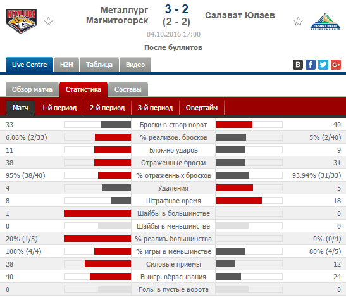Click the Металлург Магнитогорск team name
This screenshot has width=346, height=297.
click(x=117, y=15)
